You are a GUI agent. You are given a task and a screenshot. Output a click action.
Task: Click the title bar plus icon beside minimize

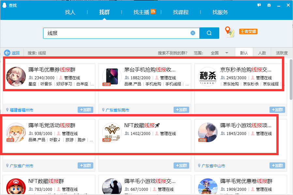coord(269,5)
